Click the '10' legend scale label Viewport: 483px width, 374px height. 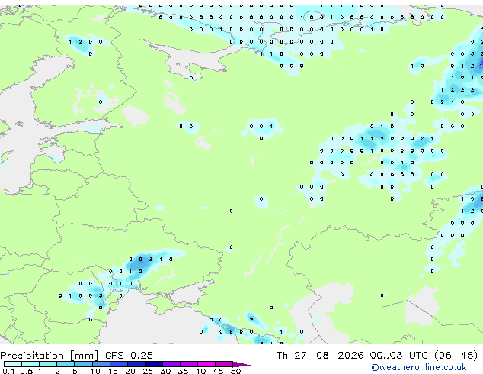[x=95, y=371]
